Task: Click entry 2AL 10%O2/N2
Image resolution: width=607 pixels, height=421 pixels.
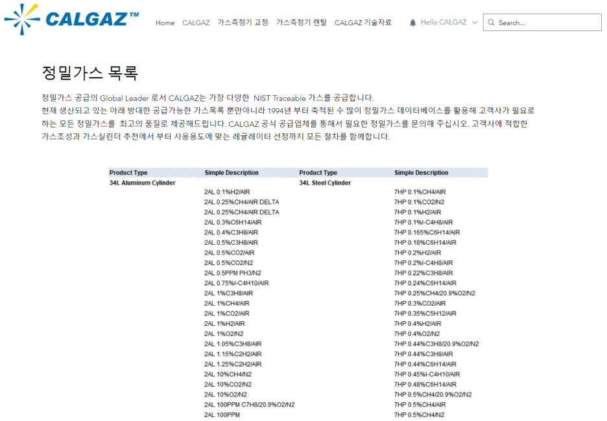Action: tap(225, 394)
